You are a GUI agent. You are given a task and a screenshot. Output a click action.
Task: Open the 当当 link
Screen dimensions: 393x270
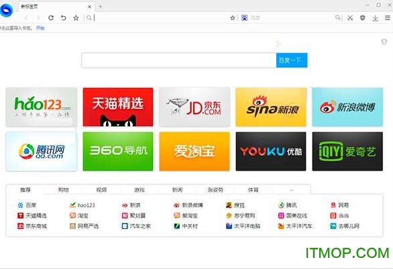(339, 216)
